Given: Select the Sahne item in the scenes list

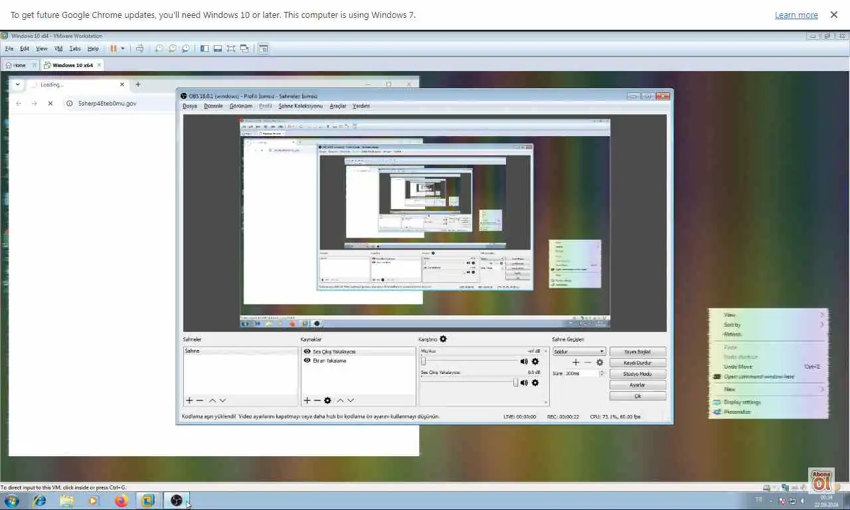Looking at the screenshot, I should 240,351.
